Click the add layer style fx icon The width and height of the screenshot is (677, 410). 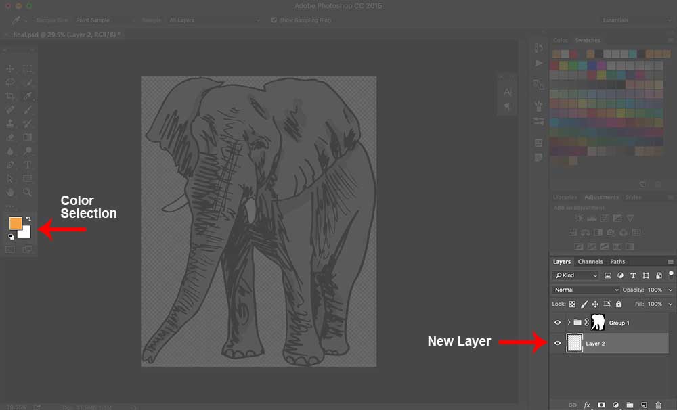click(587, 405)
